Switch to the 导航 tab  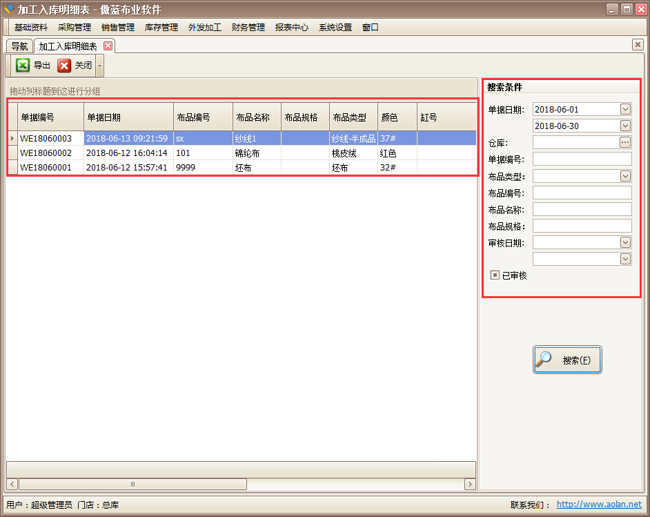coord(20,46)
